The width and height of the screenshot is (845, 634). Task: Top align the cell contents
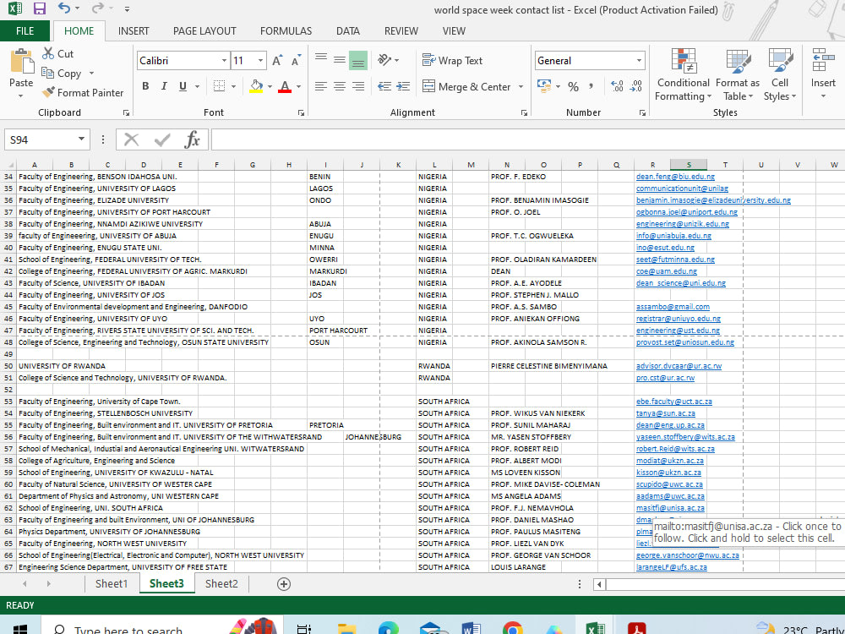point(321,59)
